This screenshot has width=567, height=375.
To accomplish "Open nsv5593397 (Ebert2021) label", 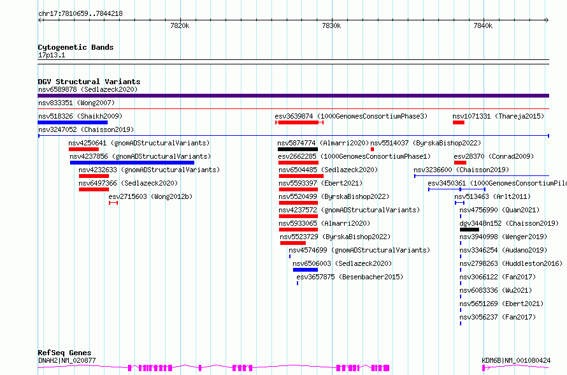I will coord(320,183).
